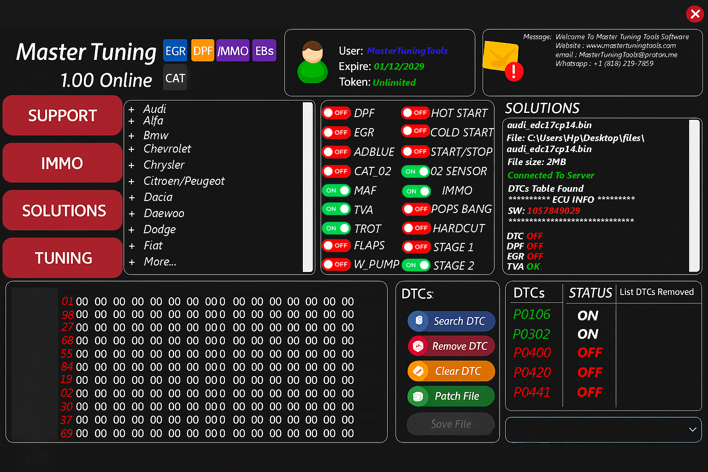Turn off the 02 SENSOR switch
Image resolution: width=708 pixels, height=472 pixels.
point(416,171)
